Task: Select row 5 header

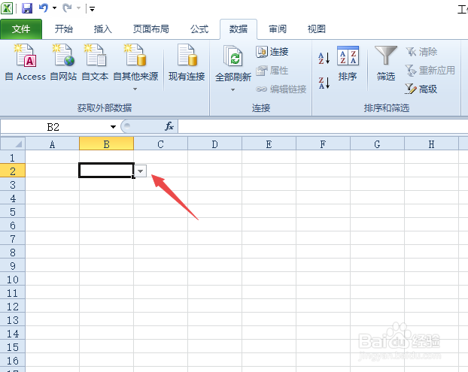Action: [13, 212]
